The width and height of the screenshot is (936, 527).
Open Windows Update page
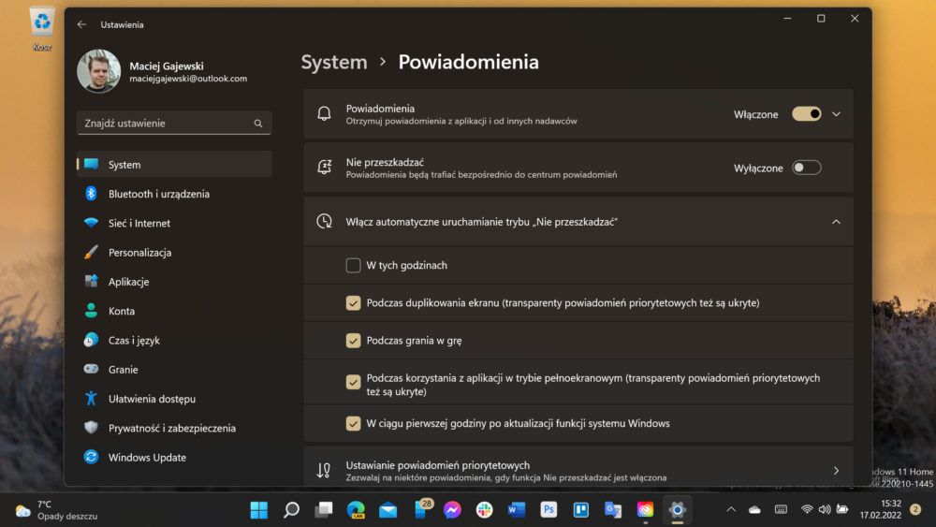pyautogui.click(x=174, y=457)
